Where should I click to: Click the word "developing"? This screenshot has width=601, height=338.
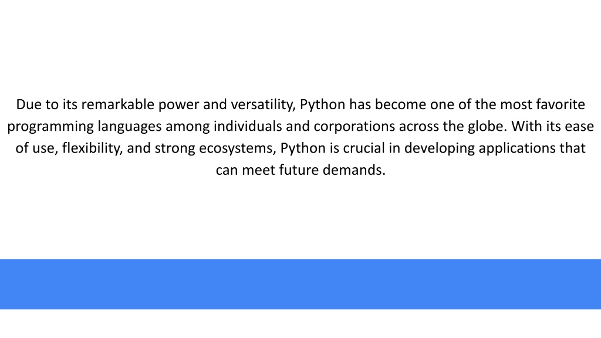(x=439, y=148)
